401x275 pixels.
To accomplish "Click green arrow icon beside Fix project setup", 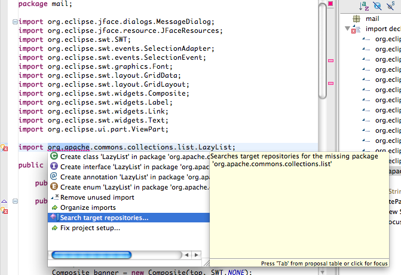I will pyautogui.click(x=54, y=228).
